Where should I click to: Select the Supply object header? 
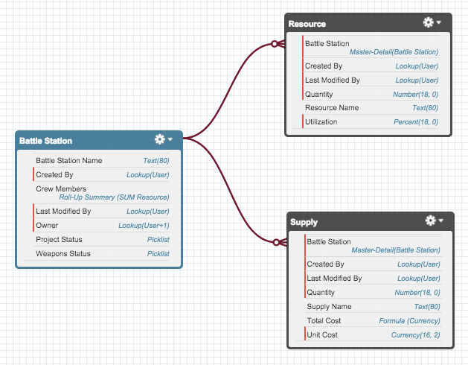tap(371, 221)
